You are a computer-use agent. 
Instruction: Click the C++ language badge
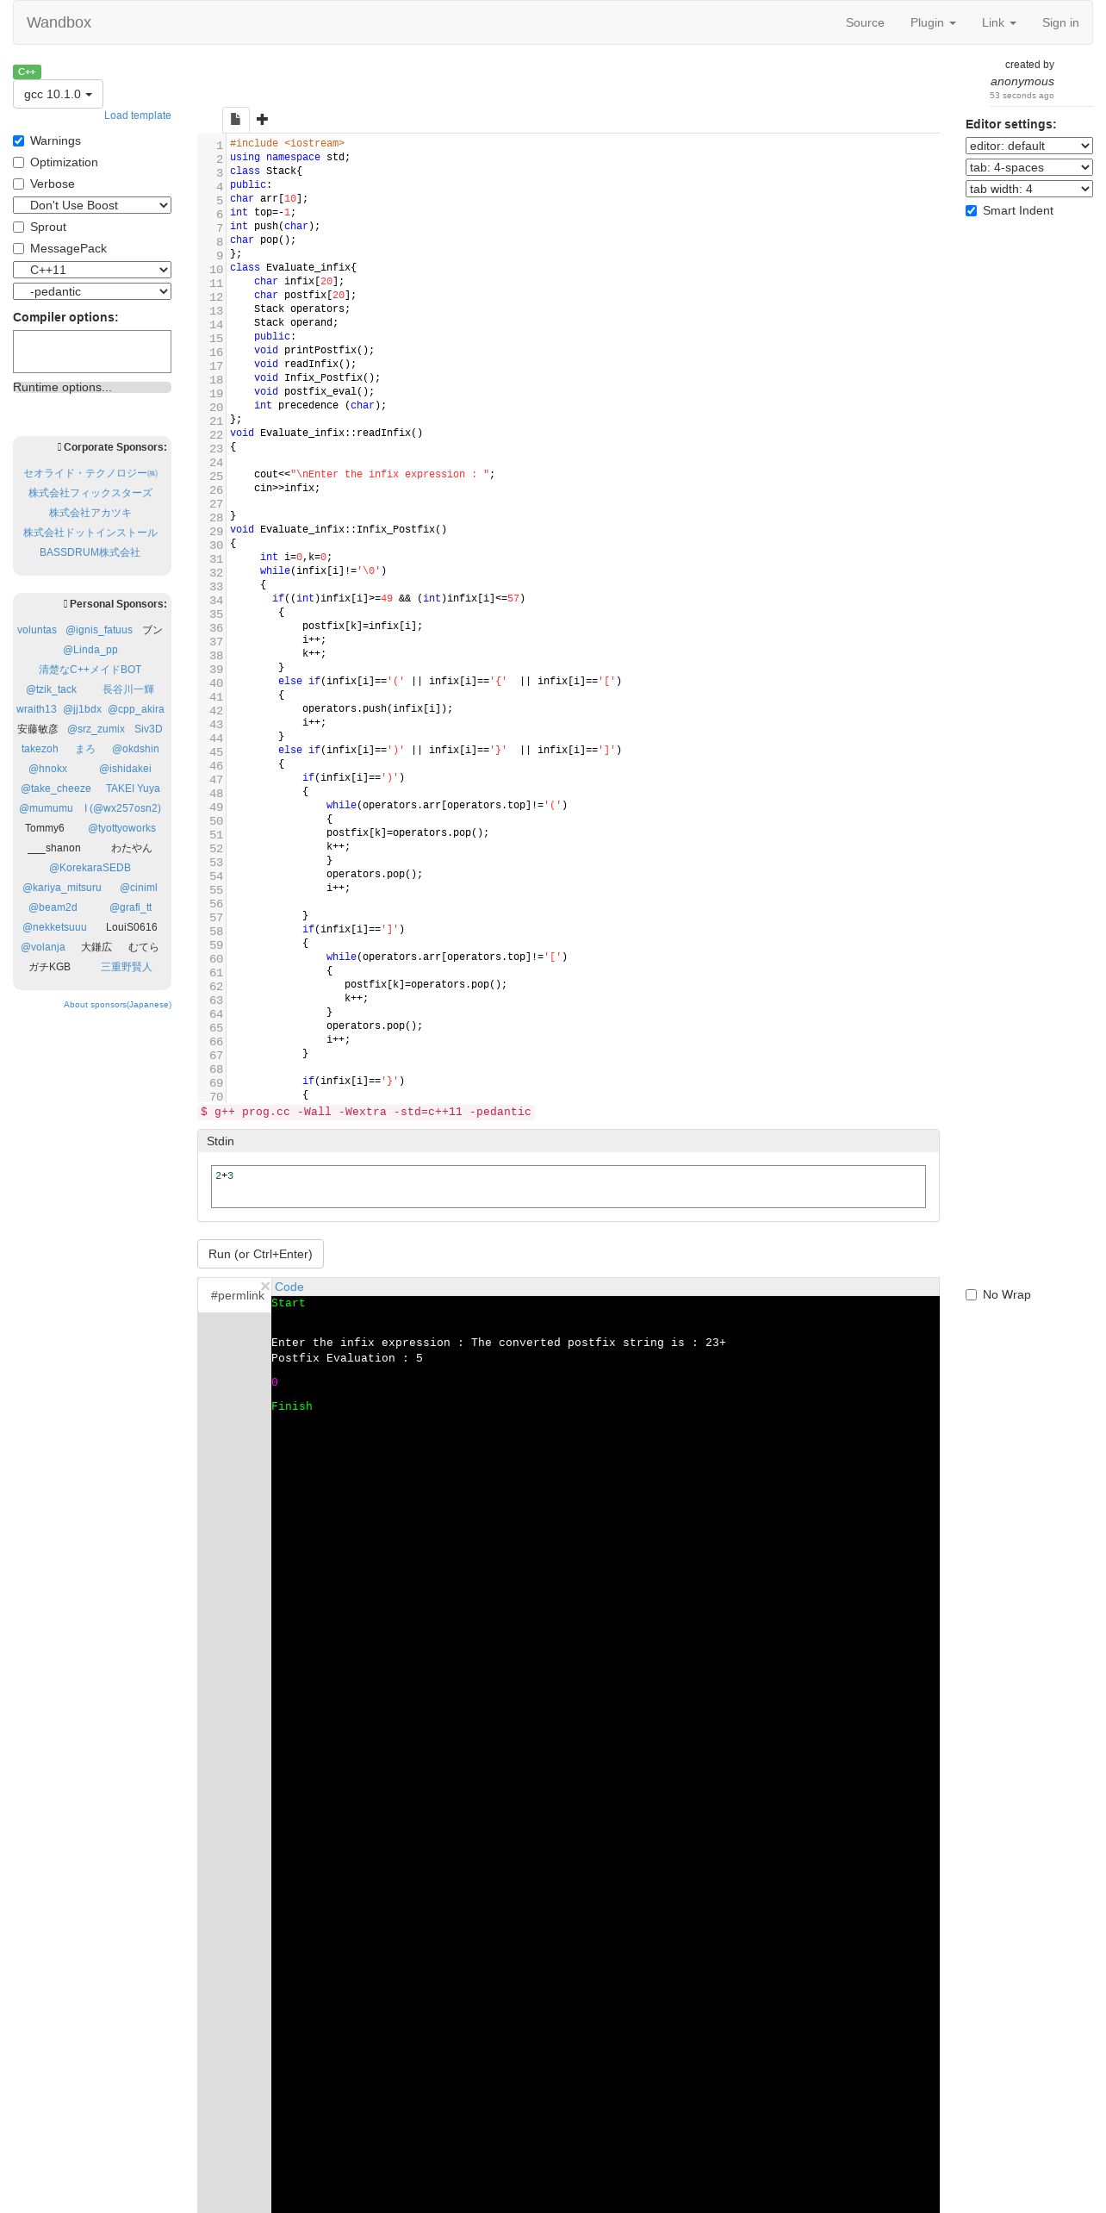[27, 72]
